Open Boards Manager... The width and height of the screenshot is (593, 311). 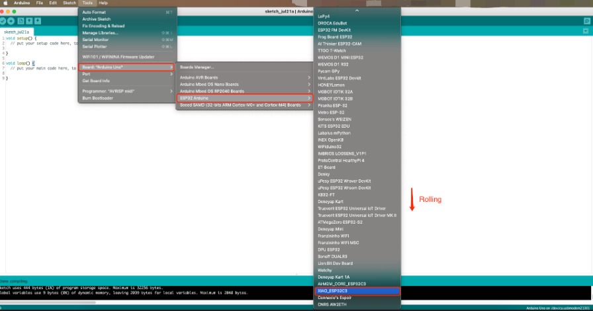click(244, 67)
